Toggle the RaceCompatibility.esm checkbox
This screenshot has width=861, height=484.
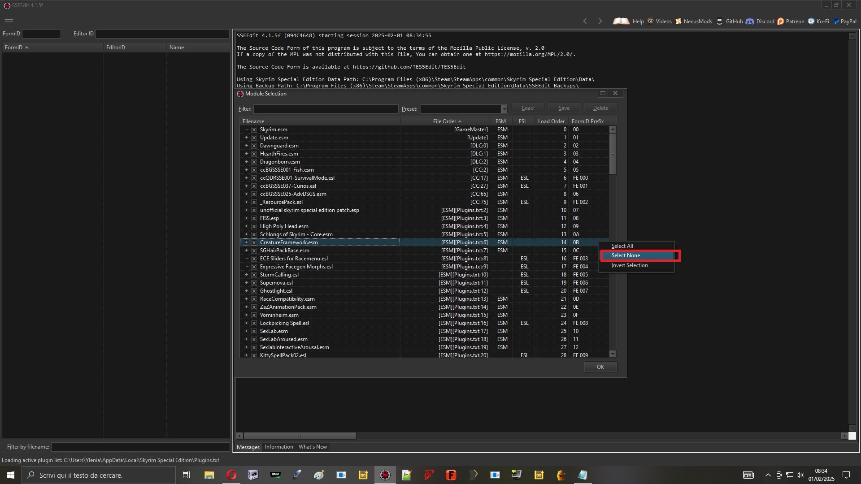click(254, 299)
